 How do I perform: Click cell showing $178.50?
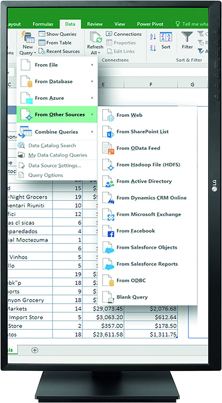point(151,326)
